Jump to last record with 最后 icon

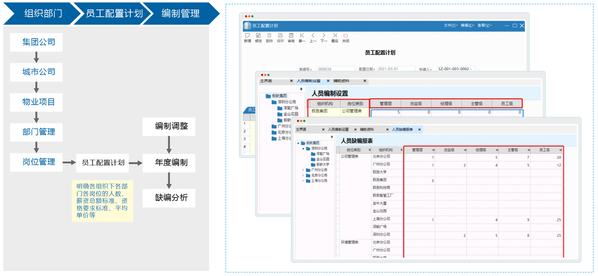tap(334, 37)
